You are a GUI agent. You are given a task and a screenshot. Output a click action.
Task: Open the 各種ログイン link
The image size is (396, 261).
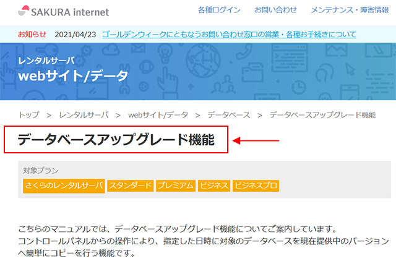pos(219,10)
